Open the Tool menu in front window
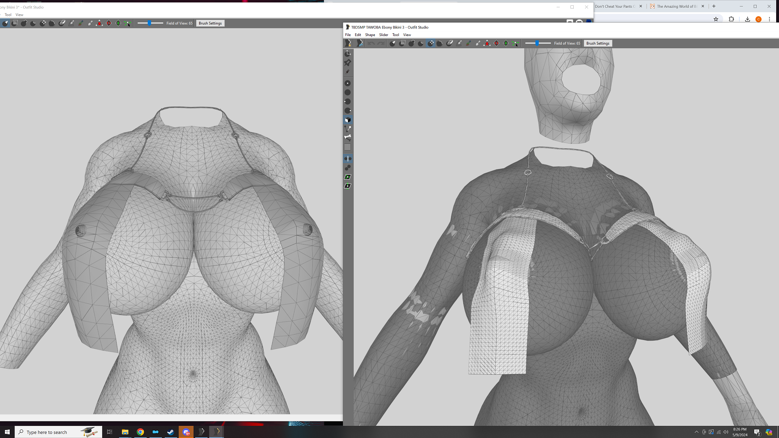The image size is (779, 438). click(x=396, y=35)
